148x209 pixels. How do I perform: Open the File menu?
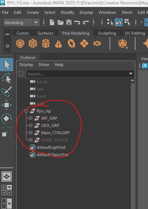tap(5, 12)
